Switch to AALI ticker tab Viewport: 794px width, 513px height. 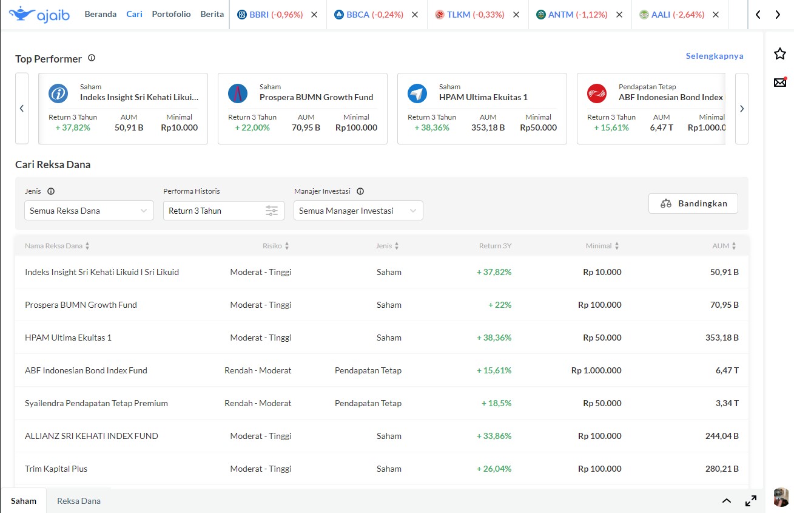click(672, 15)
